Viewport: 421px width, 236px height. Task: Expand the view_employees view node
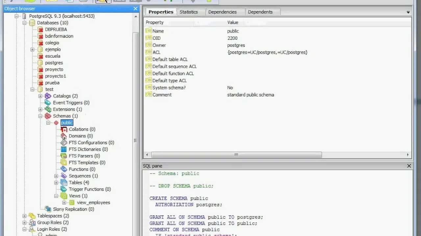[64, 203]
